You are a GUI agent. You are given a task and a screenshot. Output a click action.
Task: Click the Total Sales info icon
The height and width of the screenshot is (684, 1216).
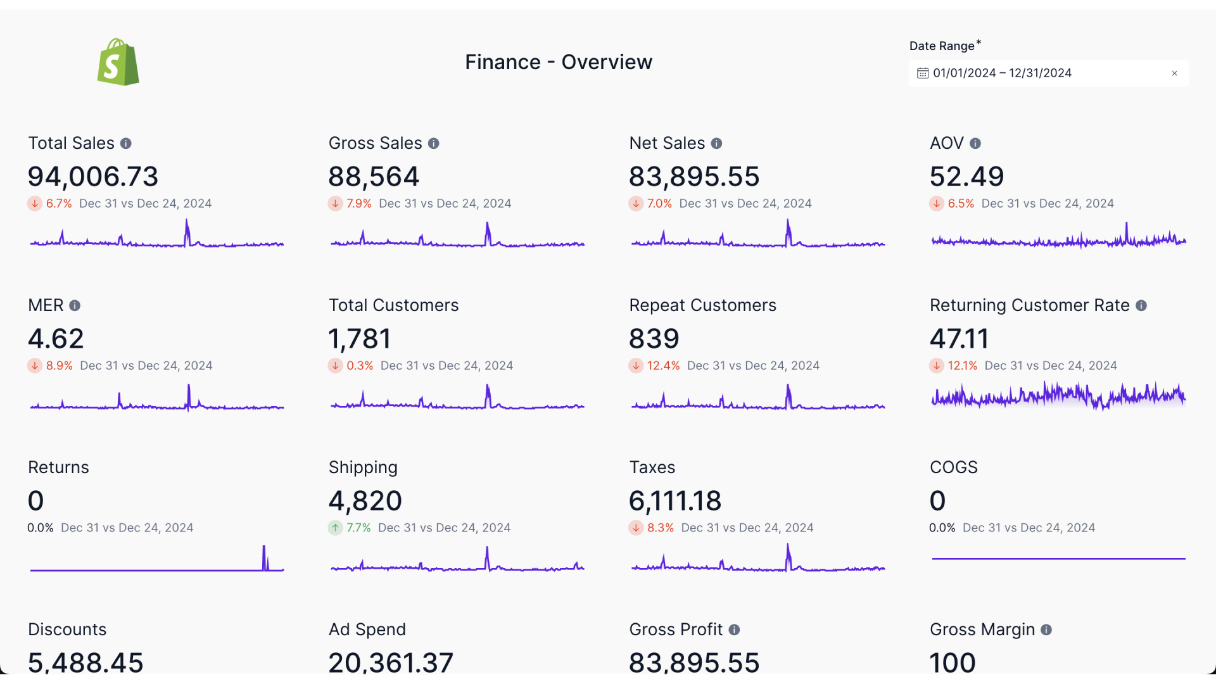pyautogui.click(x=126, y=144)
